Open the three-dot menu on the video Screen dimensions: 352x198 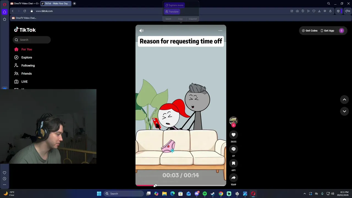pos(220,31)
